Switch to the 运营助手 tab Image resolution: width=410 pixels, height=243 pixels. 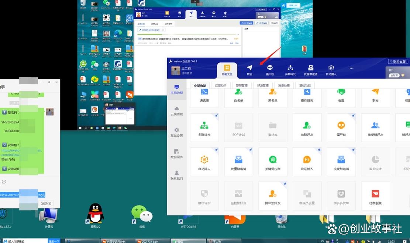tap(221, 86)
